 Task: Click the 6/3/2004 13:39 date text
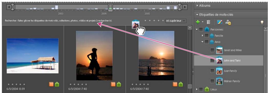[x=16, y=89]
